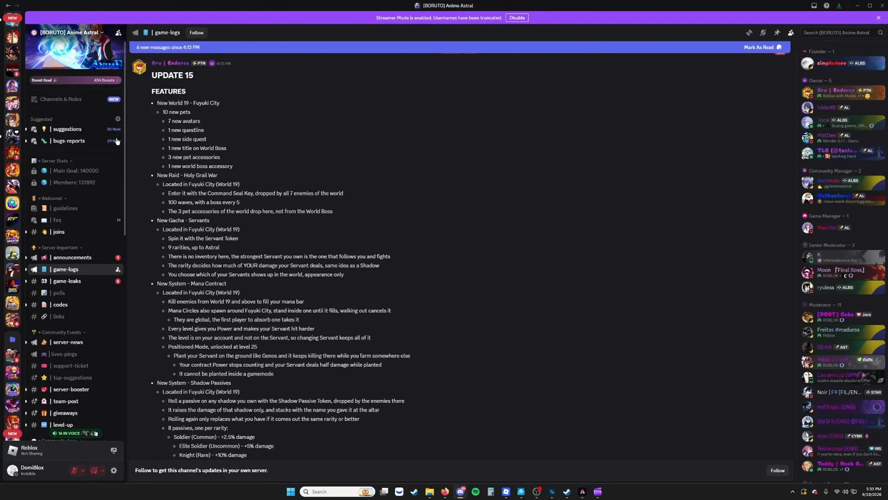Open the guidelines channel

[75, 208]
